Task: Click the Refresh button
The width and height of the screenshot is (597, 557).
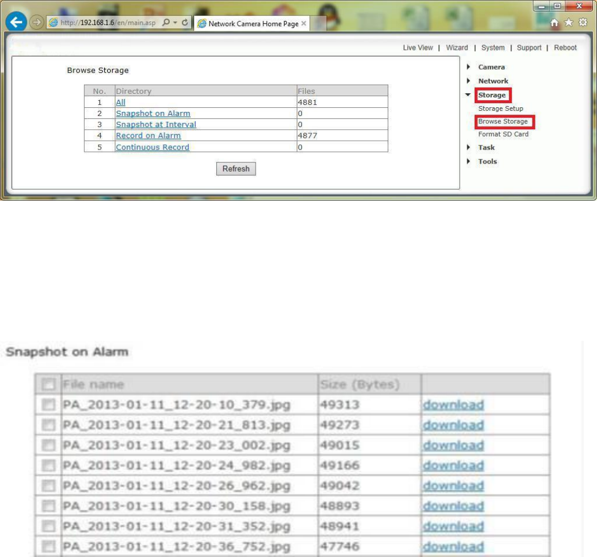Action: point(236,169)
